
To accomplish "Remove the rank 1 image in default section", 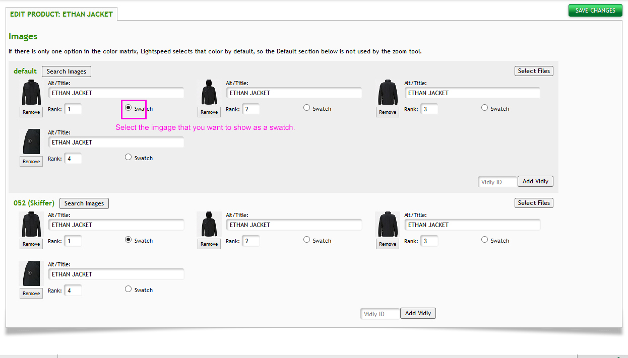I will pos(31,112).
